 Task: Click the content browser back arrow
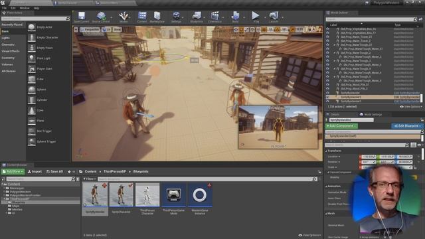(69, 171)
